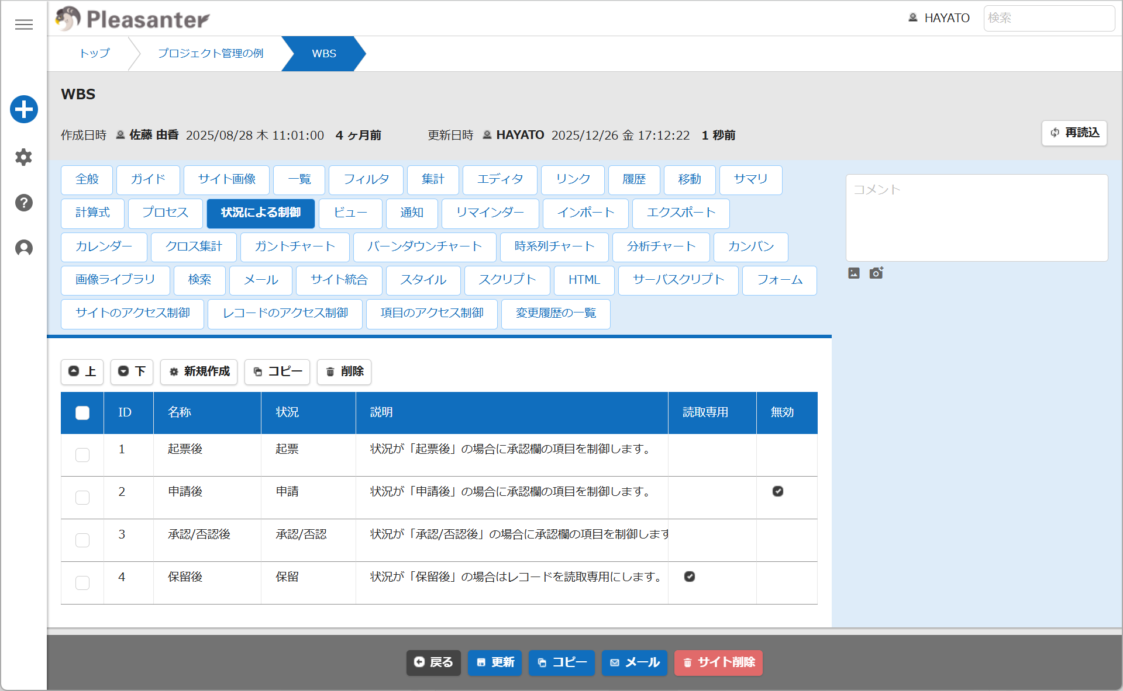Open the プロセス tab
This screenshot has height=691, width=1123.
(x=165, y=213)
